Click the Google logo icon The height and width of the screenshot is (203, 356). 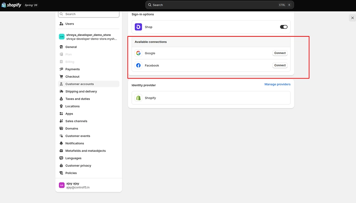click(138, 53)
